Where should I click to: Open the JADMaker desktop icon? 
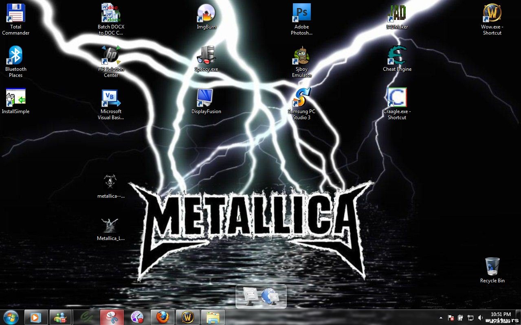tap(397, 17)
